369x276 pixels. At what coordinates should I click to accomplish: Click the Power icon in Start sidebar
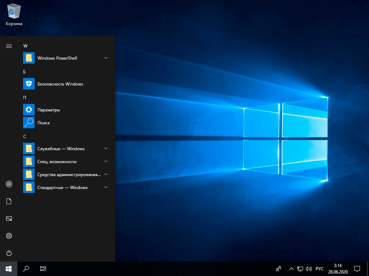9,253
